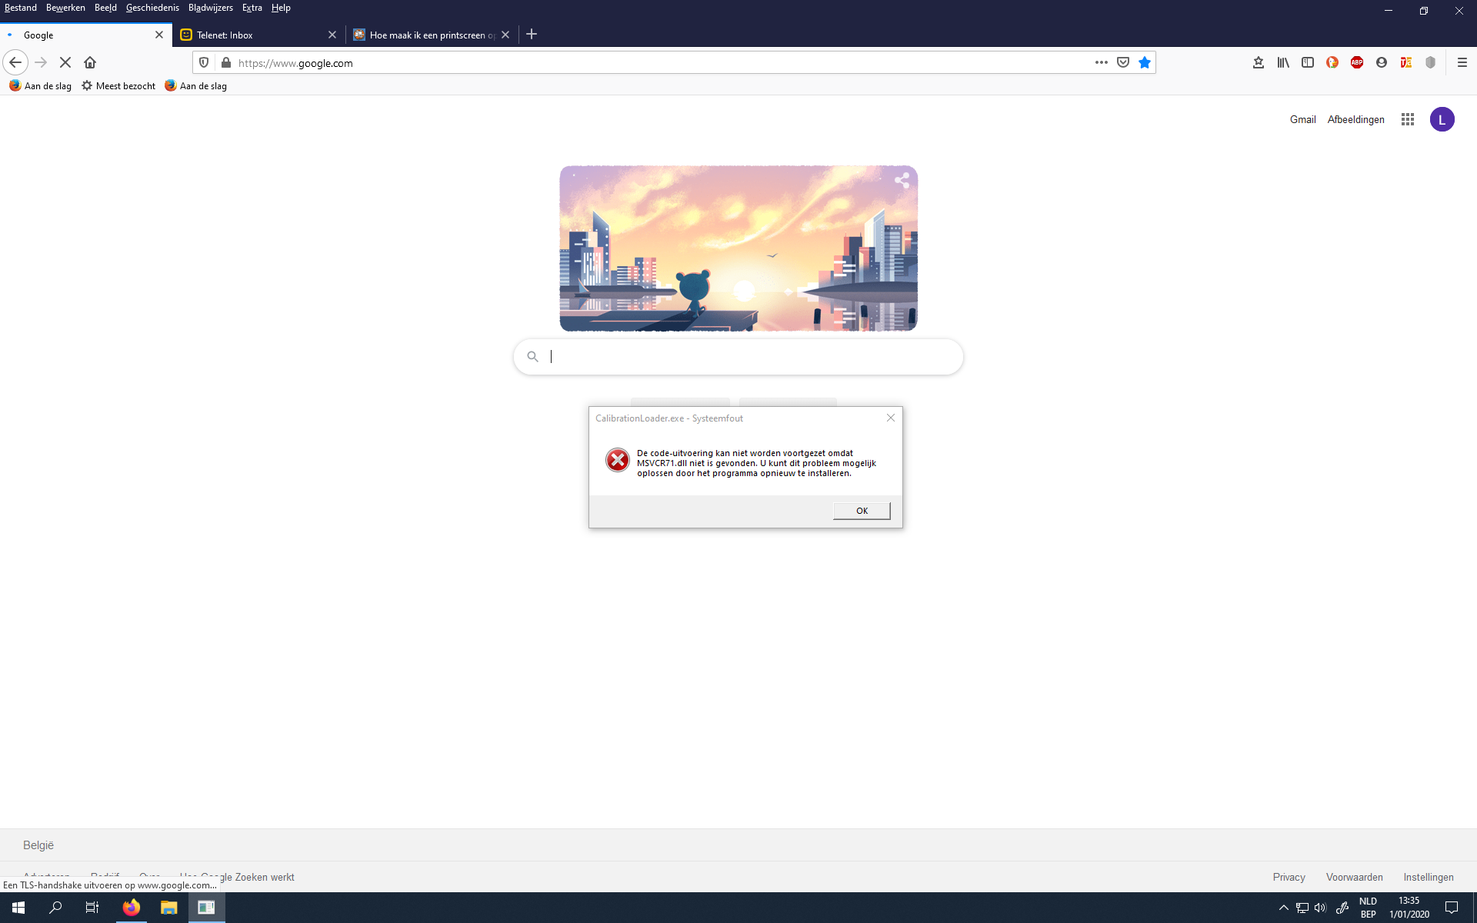
Task: Open Google apps grid
Action: point(1408,119)
